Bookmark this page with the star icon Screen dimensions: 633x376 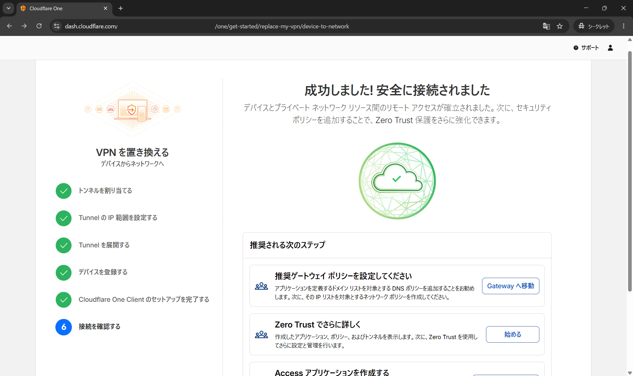click(x=560, y=26)
